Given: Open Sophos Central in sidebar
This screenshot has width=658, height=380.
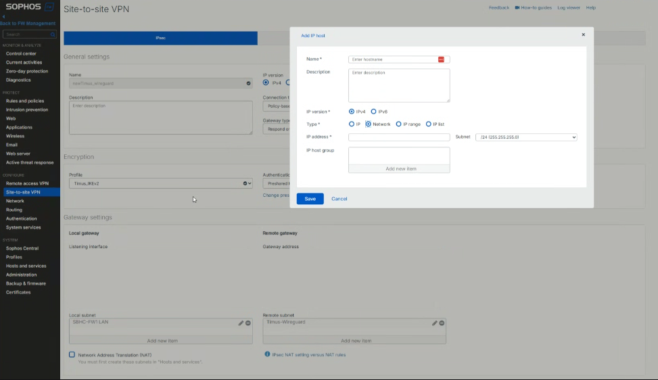Looking at the screenshot, I should 22,248.
